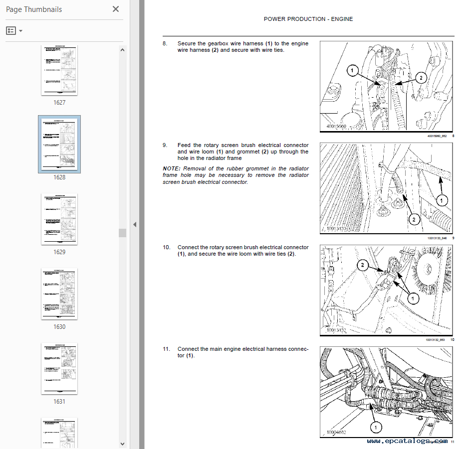Click the '1628' page label
473x449 pixels.
tap(59, 177)
